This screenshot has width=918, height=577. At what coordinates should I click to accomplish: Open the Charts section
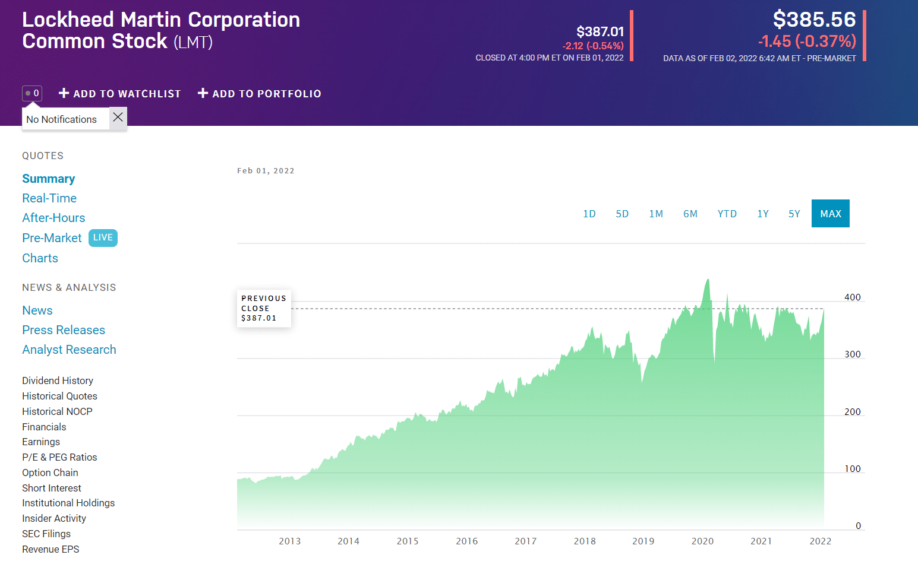click(x=40, y=258)
